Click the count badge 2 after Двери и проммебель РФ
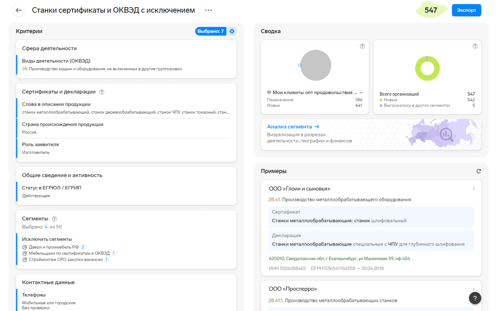This screenshot has width=498, height=311. click(x=83, y=247)
